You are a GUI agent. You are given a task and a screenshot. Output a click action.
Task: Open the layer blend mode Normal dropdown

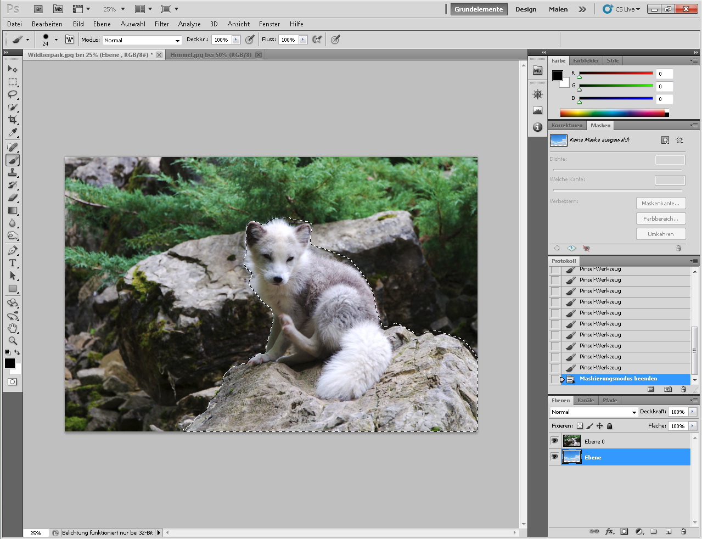point(594,412)
